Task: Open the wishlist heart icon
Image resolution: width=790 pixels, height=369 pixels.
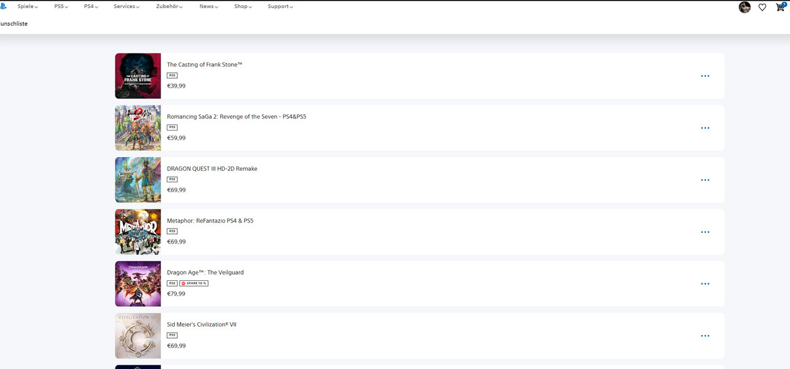Action: [x=762, y=7]
